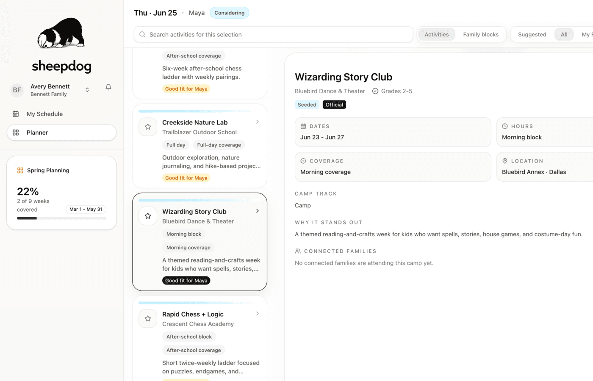Expand Creekside Nature Lab details chevron
This screenshot has height=381, width=593.
point(258,122)
